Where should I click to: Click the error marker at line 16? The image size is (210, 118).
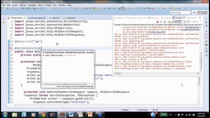[x=9, y=48]
